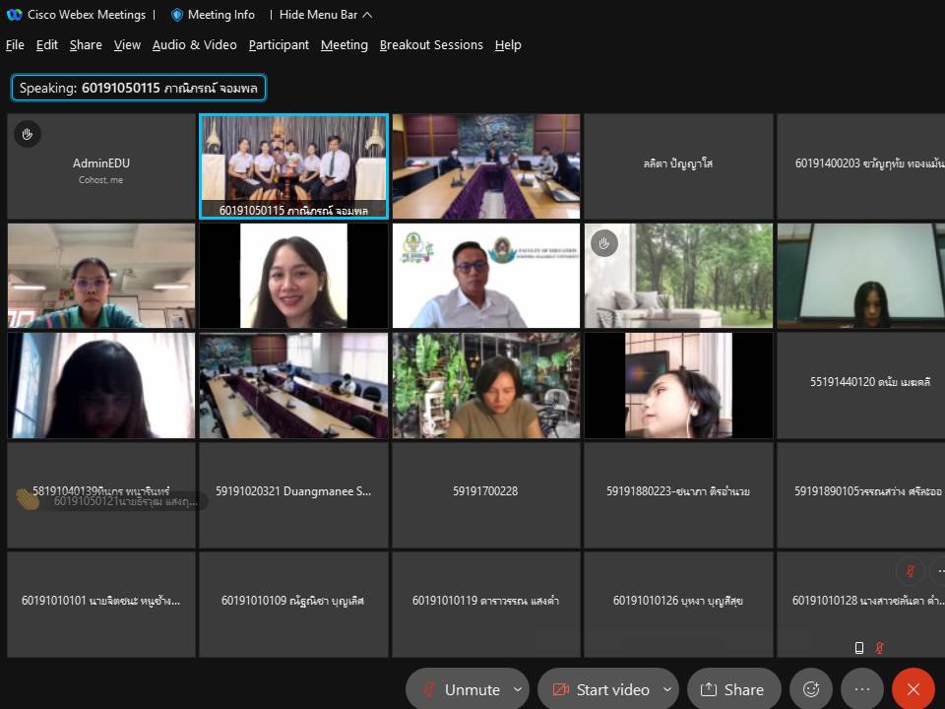Screen dimensions: 945x709
Task: Select the active speaker video thumbnail 60191050115
Action: pos(293,165)
